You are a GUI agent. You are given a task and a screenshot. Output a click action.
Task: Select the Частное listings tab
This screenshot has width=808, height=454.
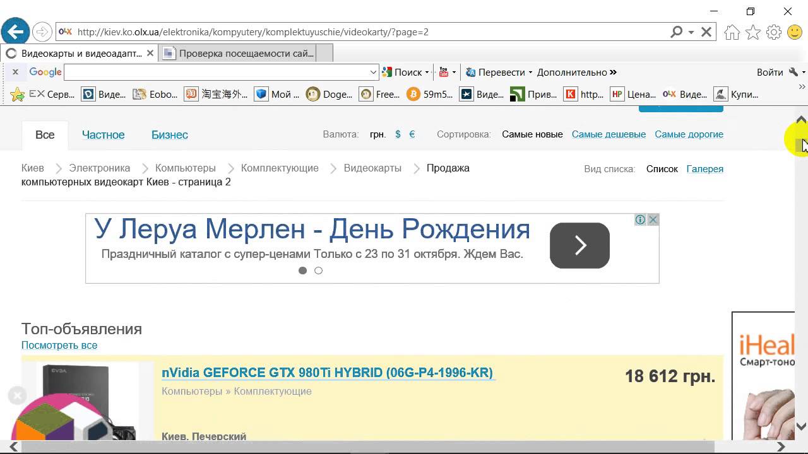[103, 135]
